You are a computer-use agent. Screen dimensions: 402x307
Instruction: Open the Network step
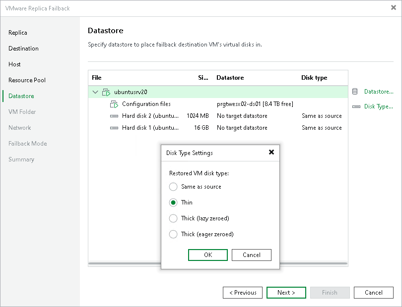19,128
